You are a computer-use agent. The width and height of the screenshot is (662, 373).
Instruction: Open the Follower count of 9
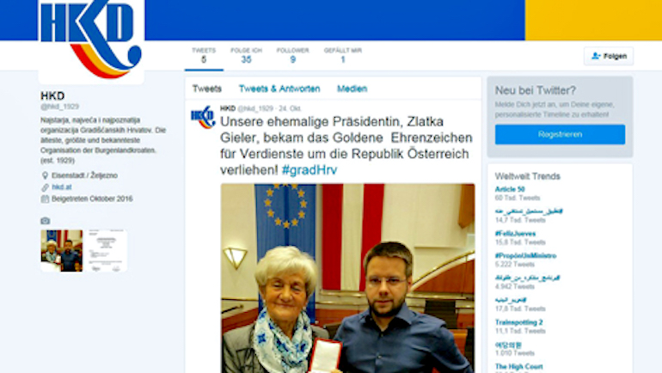coord(292,56)
